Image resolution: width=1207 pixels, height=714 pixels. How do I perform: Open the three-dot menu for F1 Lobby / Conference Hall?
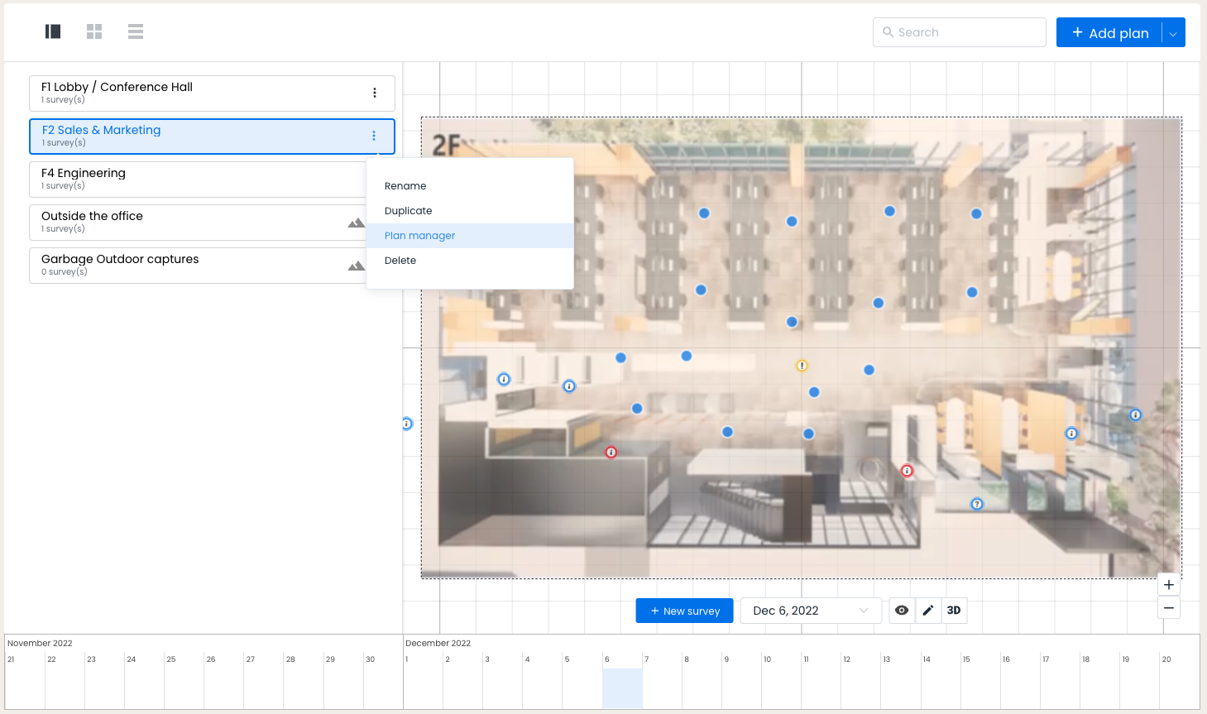click(375, 93)
